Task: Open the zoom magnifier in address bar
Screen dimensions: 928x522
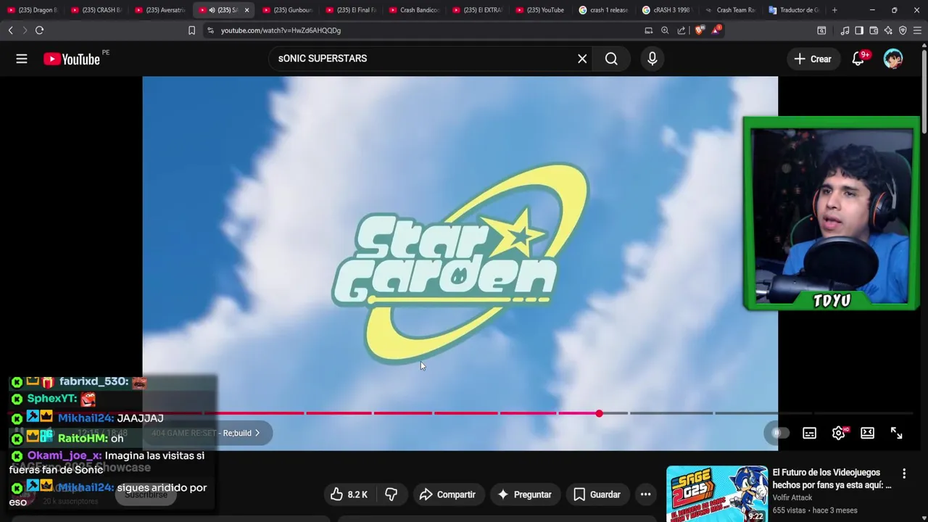Action: 665,30
